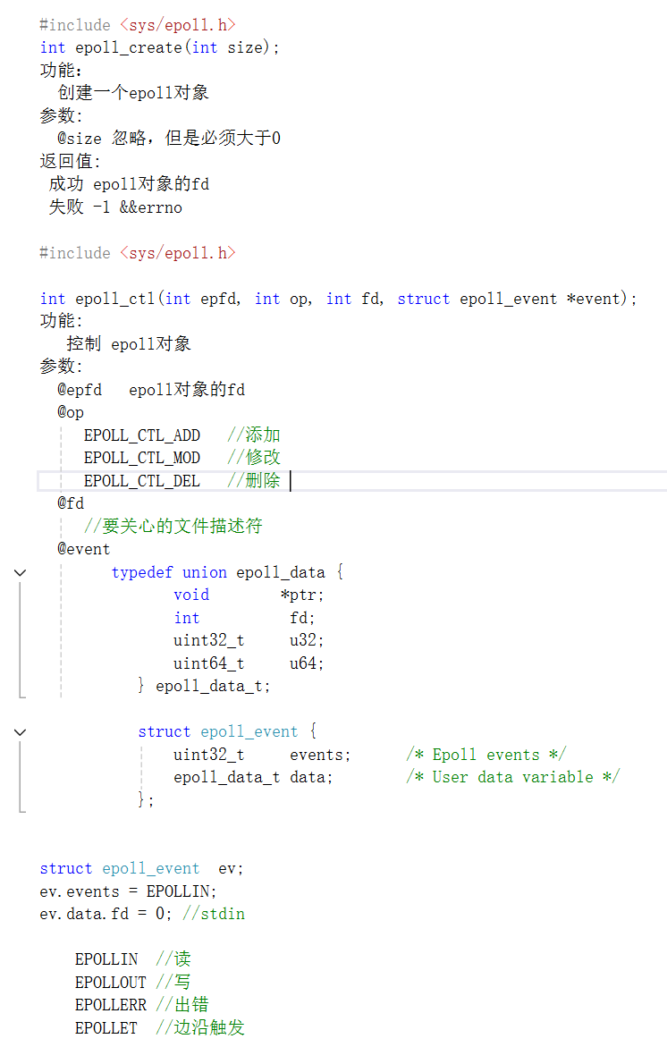667x1064 pixels.
Task: Click the 成功 epoll对象的fd line
Action: point(129,184)
